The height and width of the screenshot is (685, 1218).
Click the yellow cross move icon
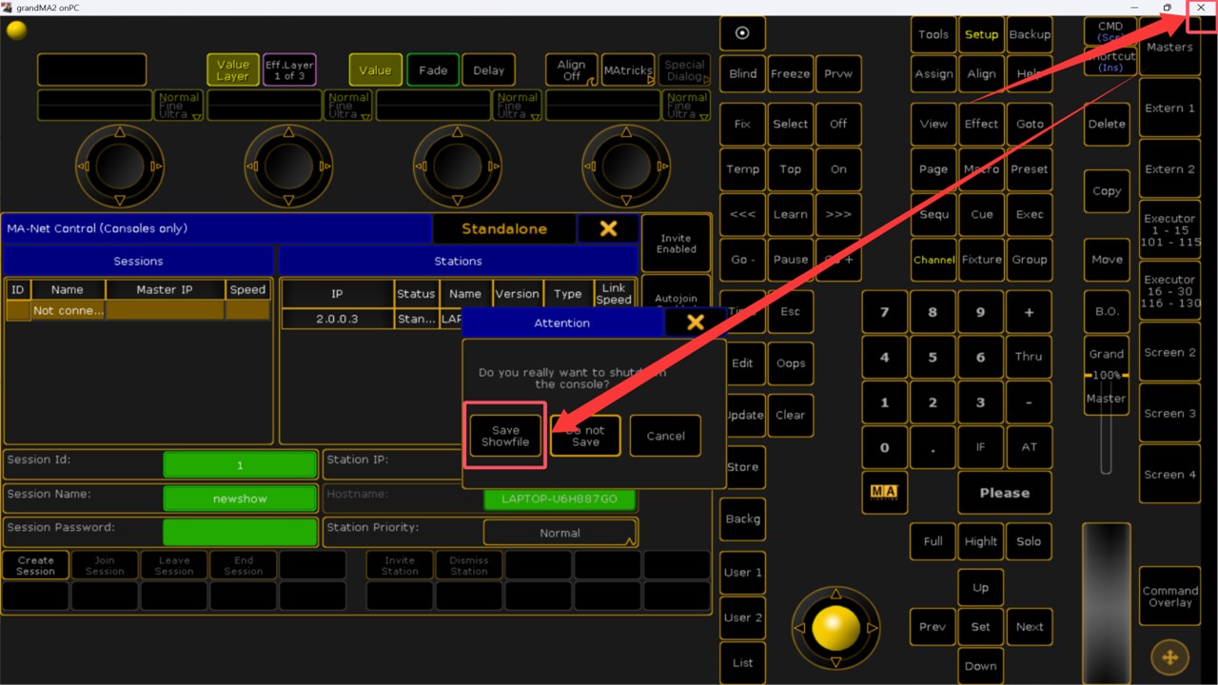1169,656
